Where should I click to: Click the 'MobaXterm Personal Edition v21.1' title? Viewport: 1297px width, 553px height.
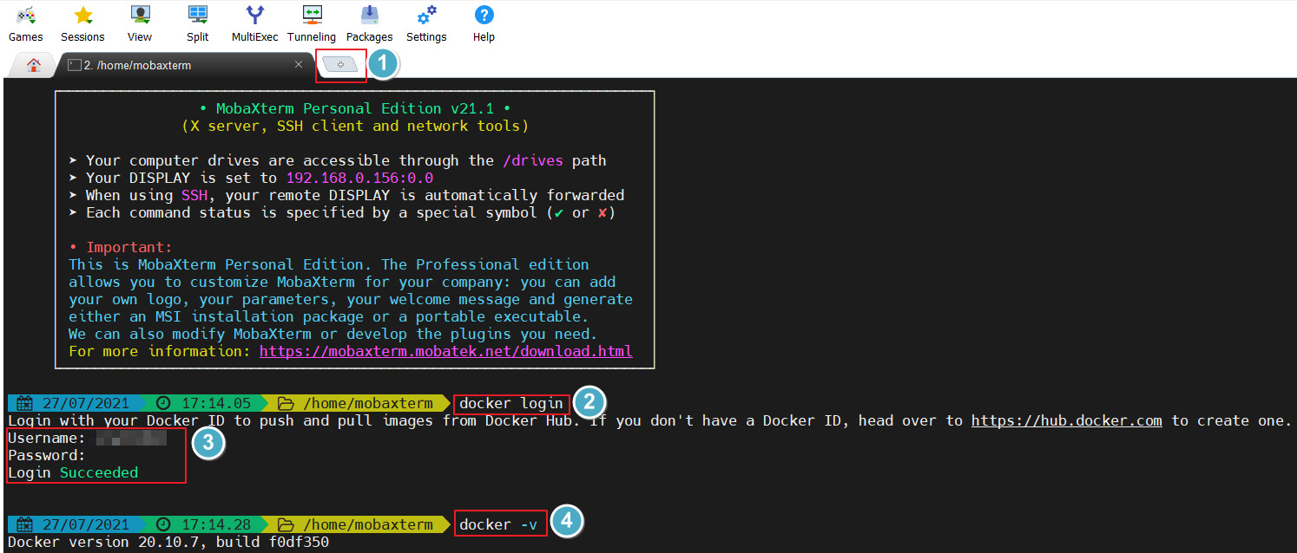pos(355,109)
